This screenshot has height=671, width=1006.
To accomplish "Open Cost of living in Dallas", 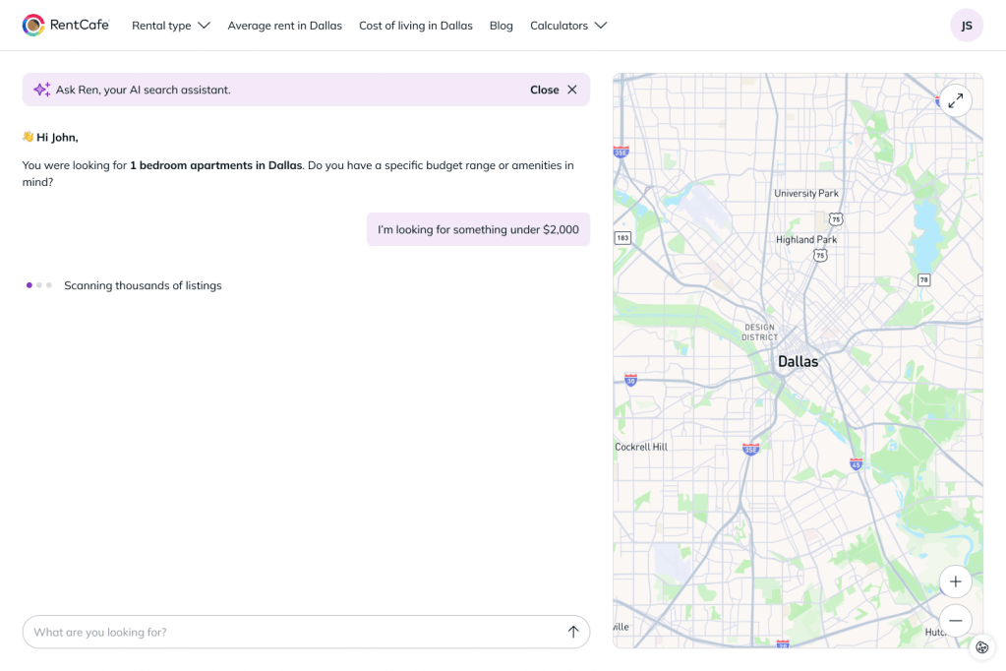I will tap(416, 26).
